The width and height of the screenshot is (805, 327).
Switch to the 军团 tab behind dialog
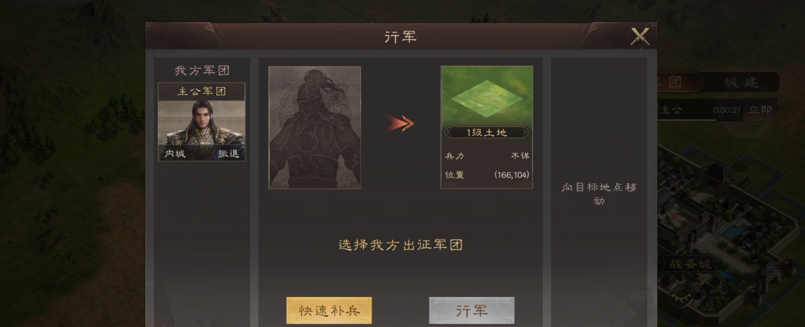[x=677, y=82]
